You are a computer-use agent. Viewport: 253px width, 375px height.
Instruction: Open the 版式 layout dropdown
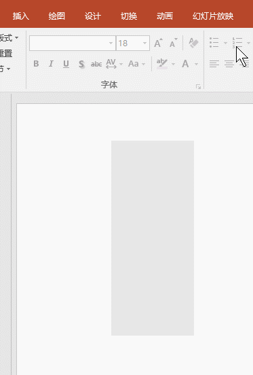click(9, 38)
